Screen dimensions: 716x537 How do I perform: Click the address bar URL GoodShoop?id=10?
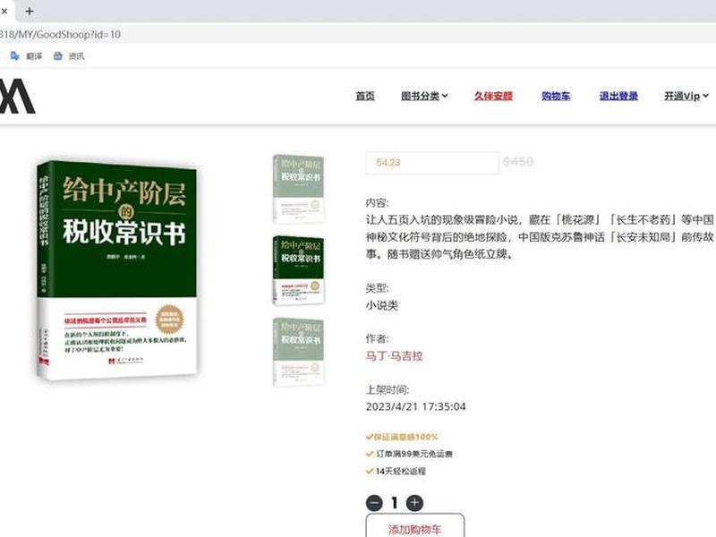point(60,34)
